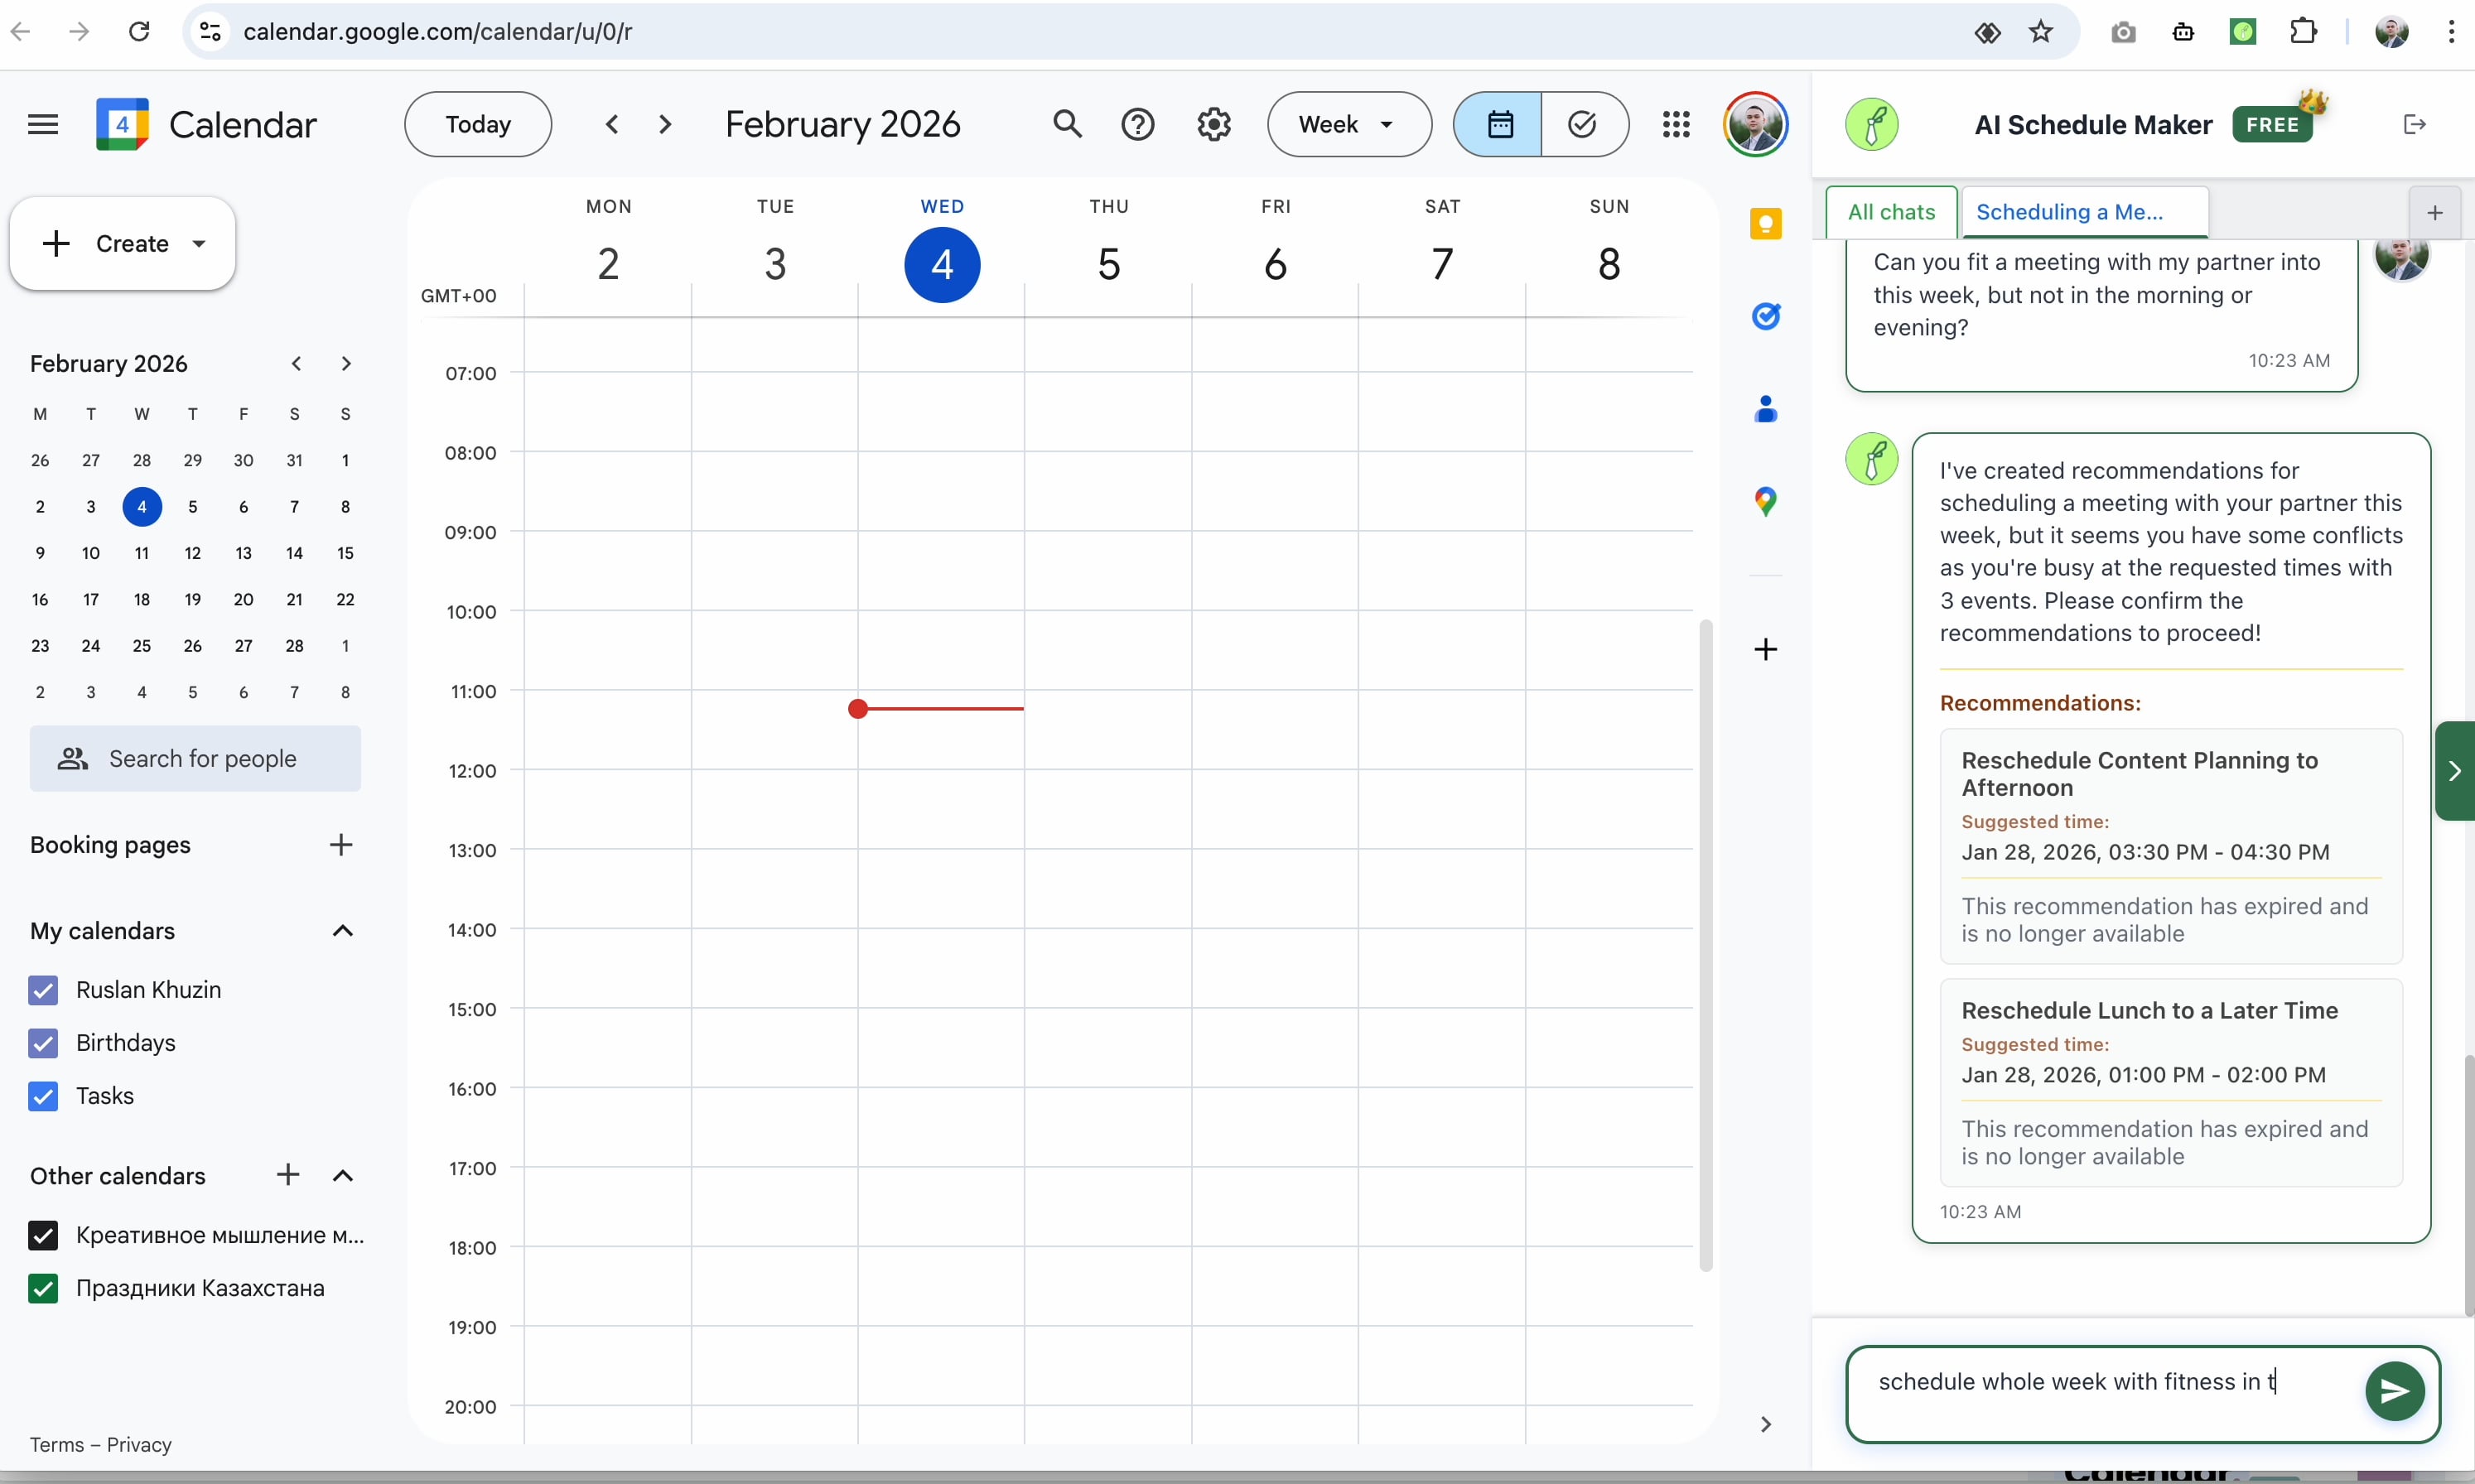Get add-ons plus icon in side panel

[1766, 649]
